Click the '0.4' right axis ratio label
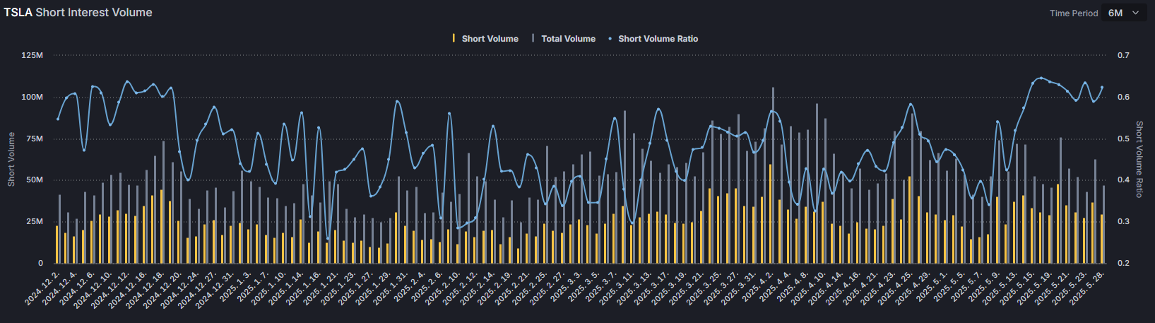1155x323 pixels. (x=1123, y=180)
